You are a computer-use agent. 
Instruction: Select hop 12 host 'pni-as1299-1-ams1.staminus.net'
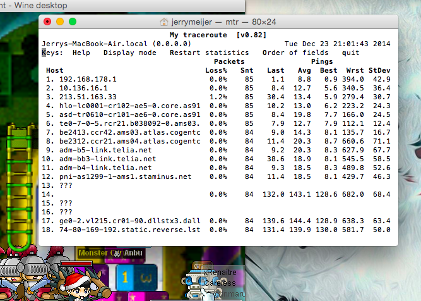(x=125, y=176)
